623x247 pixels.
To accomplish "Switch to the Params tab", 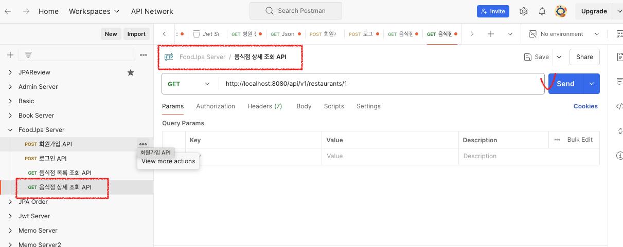I will pyautogui.click(x=173, y=106).
